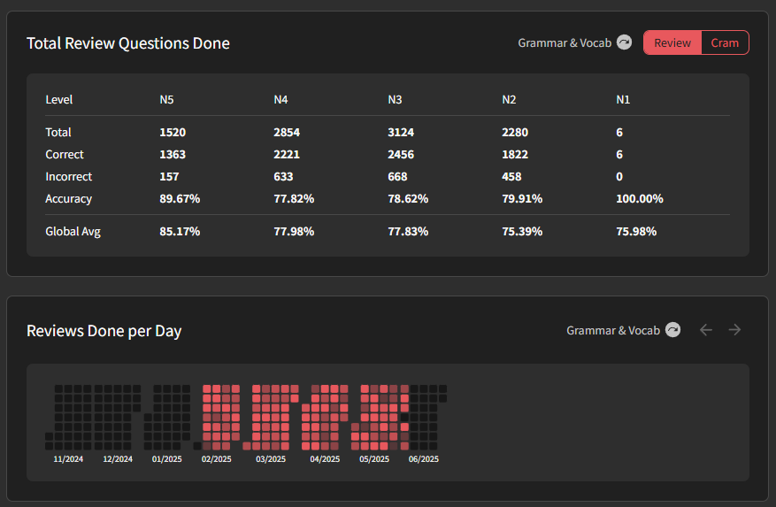This screenshot has width=776, height=507.
Task: Click the N4 accuracy value 77.82%
Action: [x=294, y=198]
